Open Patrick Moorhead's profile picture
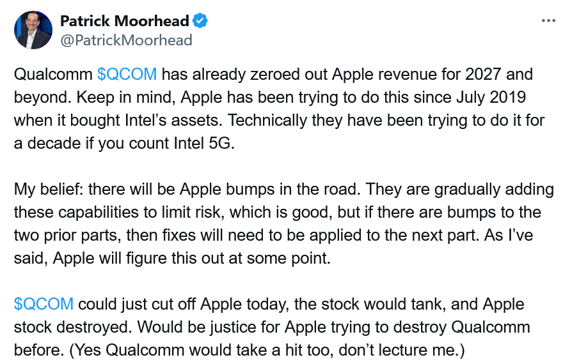This screenshot has height=362, width=563. pyautogui.click(x=33, y=30)
